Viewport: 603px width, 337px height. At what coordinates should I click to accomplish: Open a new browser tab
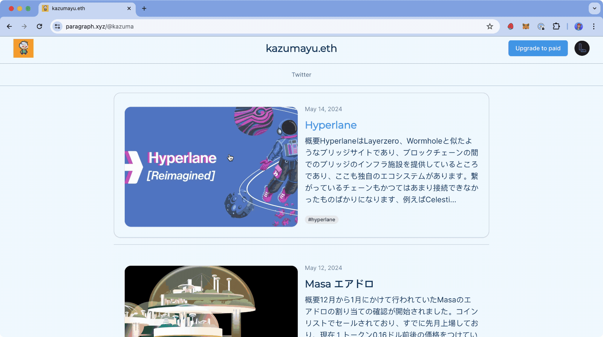click(x=144, y=8)
